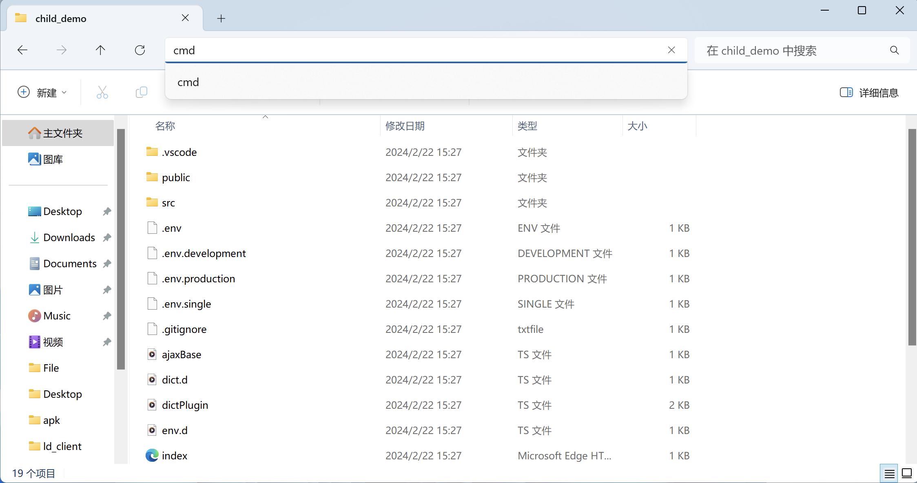917x483 pixels.
Task: Switch to details list view layout
Action: [x=890, y=473]
